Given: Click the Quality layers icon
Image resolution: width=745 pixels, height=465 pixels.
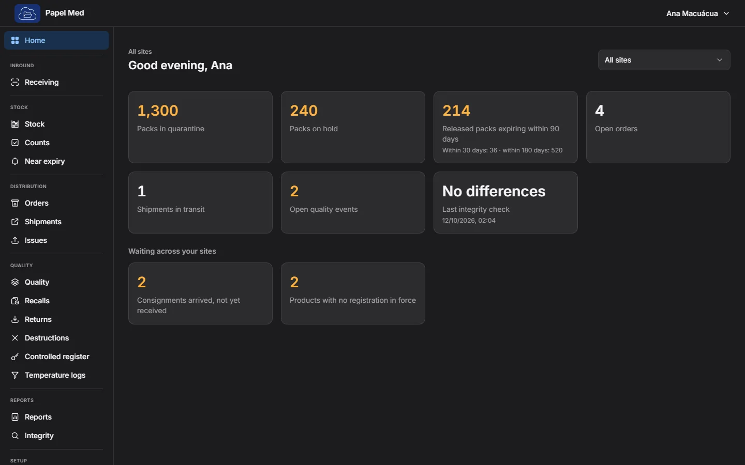Looking at the screenshot, I should pyautogui.click(x=15, y=282).
